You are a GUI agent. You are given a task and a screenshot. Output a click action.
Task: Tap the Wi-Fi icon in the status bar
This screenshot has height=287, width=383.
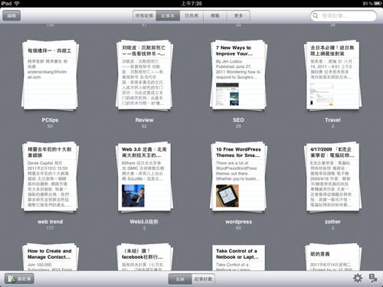(17, 3)
